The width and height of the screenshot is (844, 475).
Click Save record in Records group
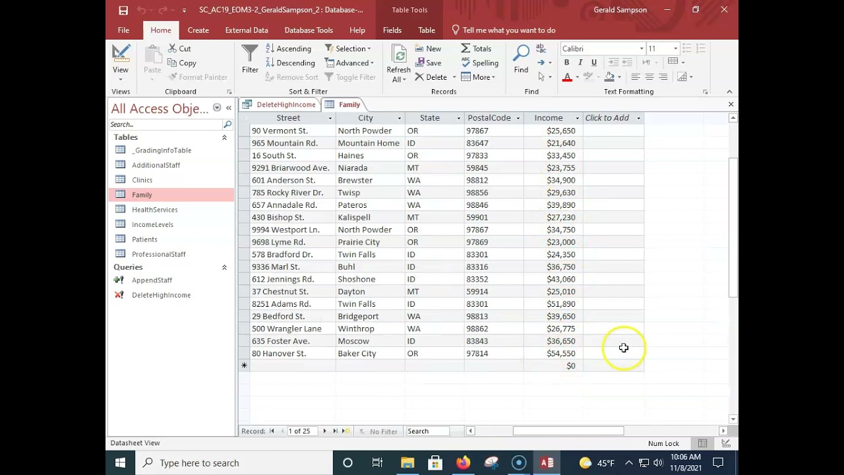point(428,63)
